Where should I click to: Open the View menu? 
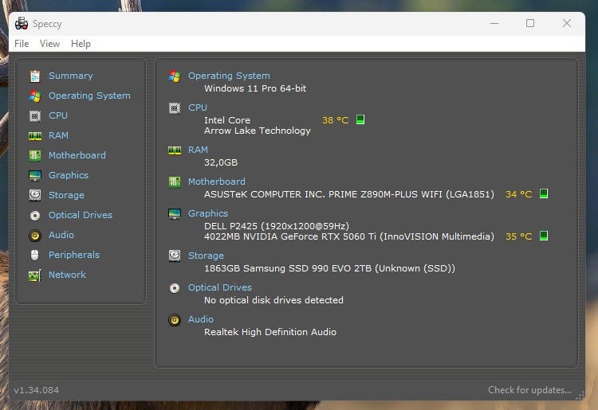49,44
